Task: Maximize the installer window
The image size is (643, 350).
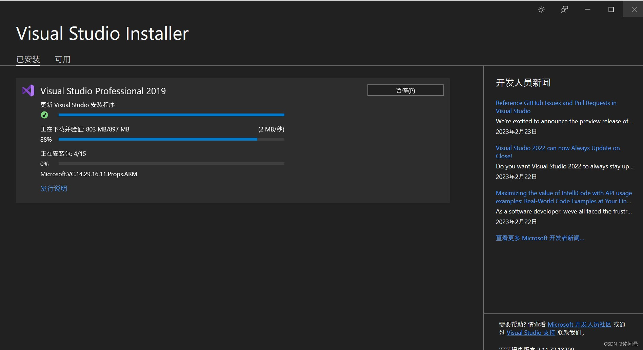Action: pyautogui.click(x=611, y=9)
